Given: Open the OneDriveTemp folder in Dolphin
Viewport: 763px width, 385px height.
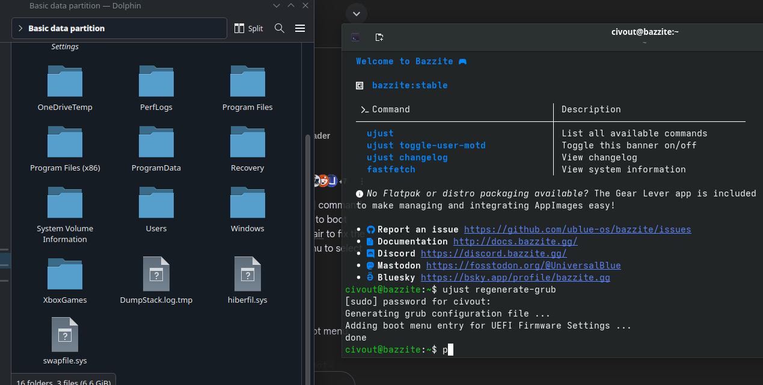Looking at the screenshot, I should pyautogui.click(x=65, y=81).
